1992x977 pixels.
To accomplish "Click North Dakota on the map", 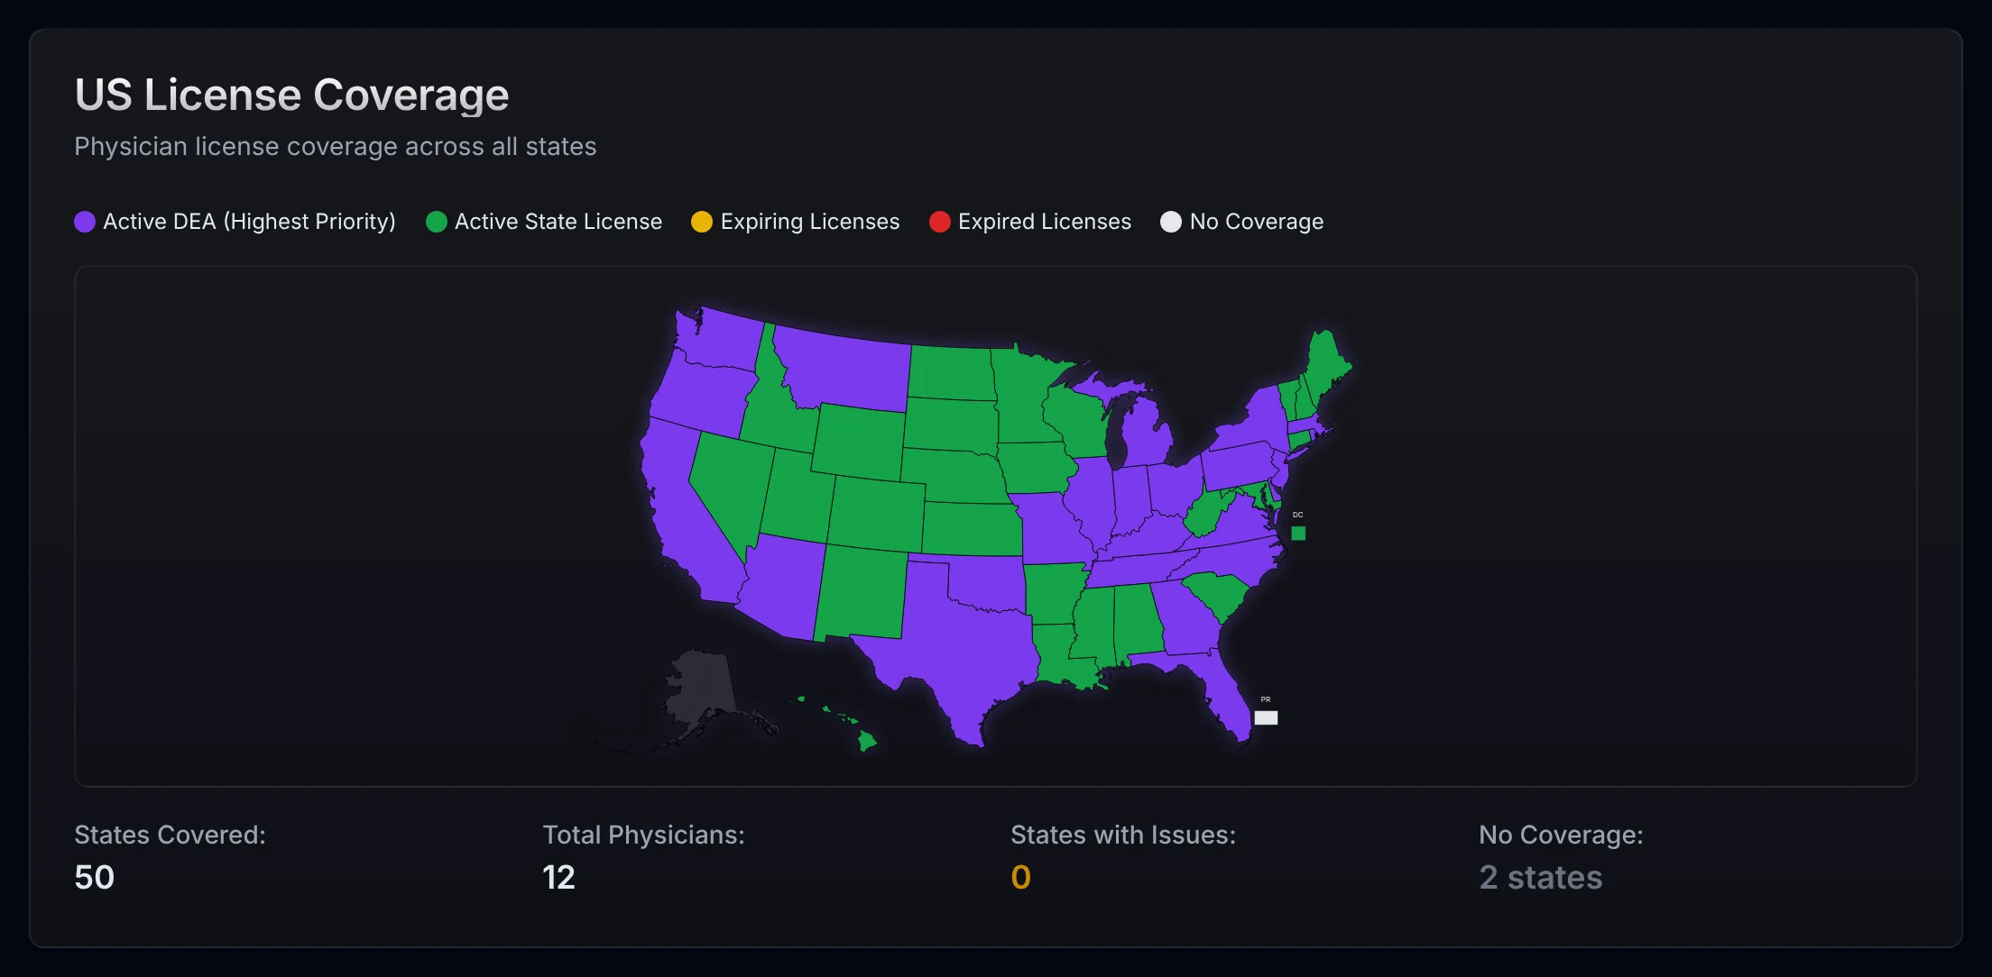I will [x=952, y=371].
